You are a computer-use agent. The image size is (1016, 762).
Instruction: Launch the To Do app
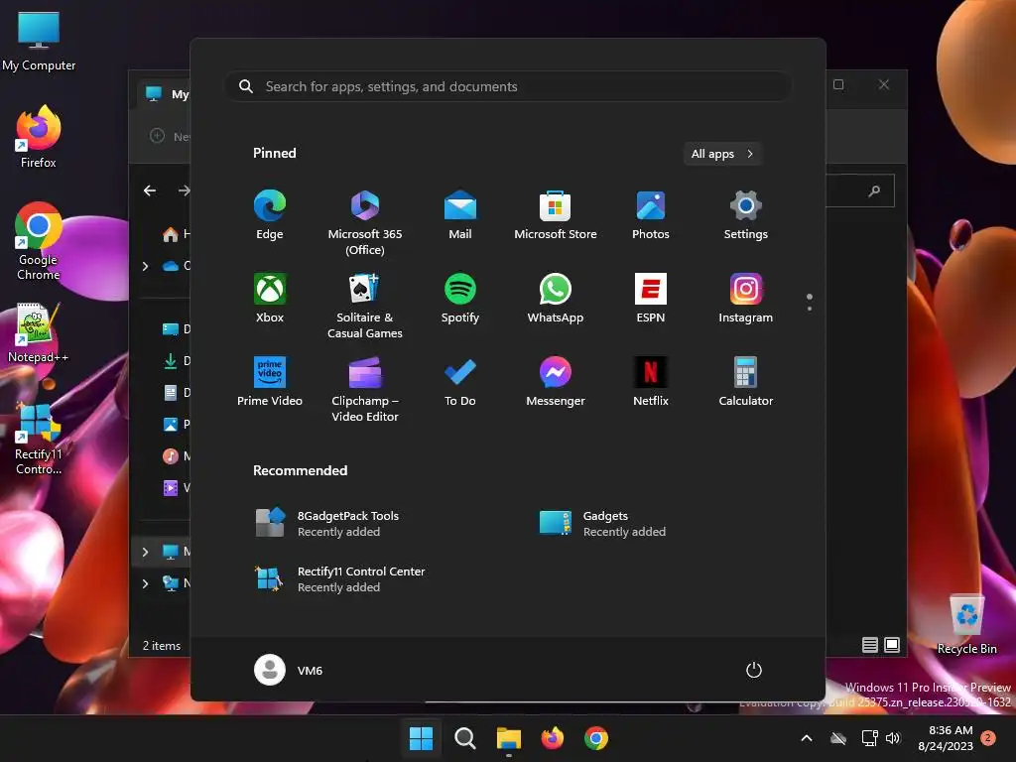460,382
